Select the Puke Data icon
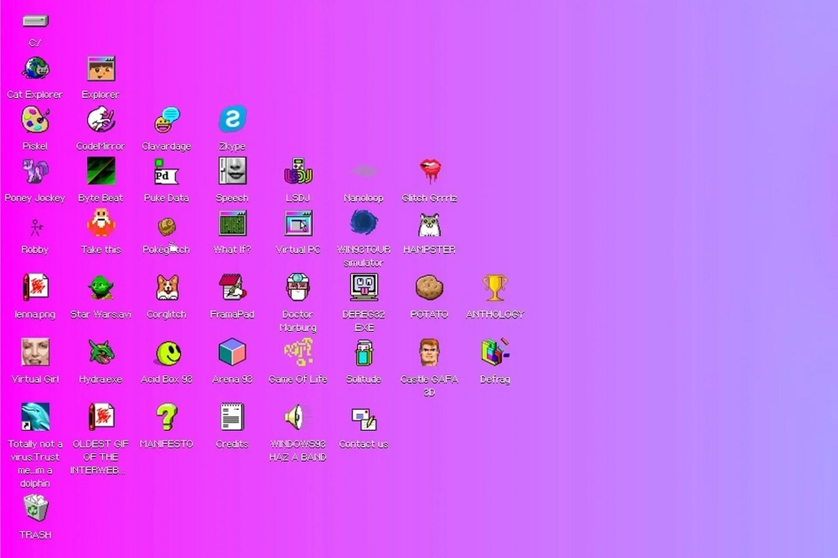Screen dimensions: 838x558 (166, 172)
